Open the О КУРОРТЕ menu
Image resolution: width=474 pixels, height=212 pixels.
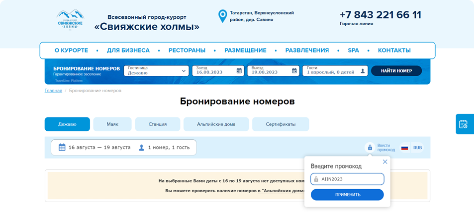[71, 51]
